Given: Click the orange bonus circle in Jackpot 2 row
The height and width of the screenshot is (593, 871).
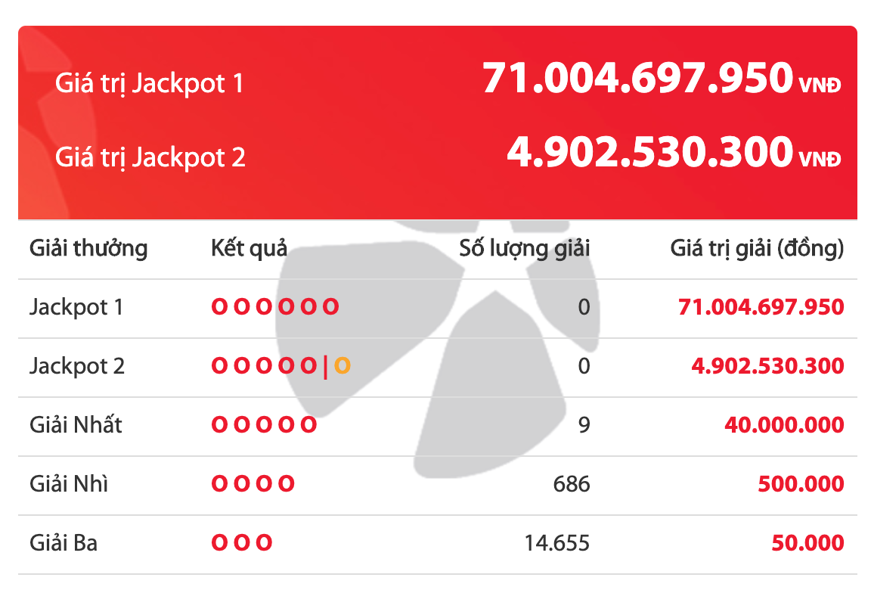Looking at the screenshot, I should (343, 366).
